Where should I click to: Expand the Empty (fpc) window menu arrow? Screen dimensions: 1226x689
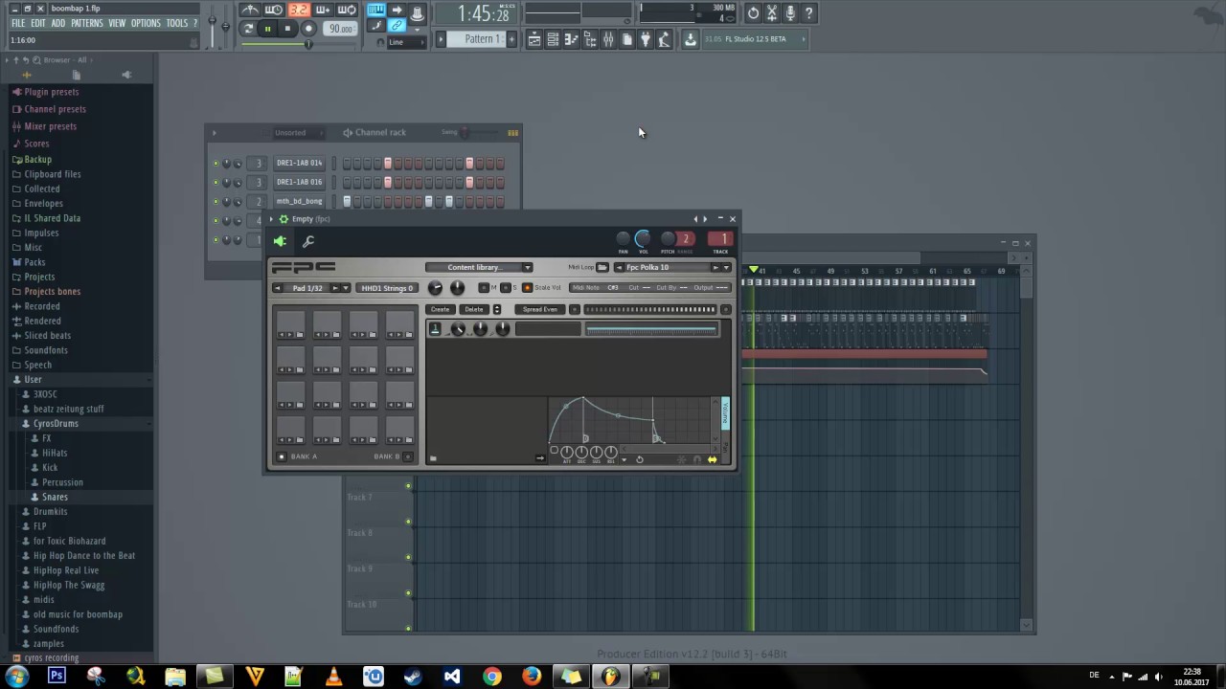271,219
